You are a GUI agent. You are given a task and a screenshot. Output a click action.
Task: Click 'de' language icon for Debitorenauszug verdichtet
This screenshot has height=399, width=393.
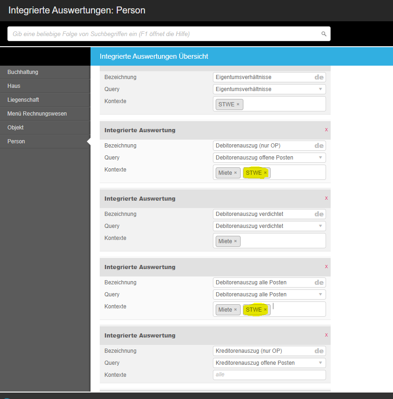(319, 214)
